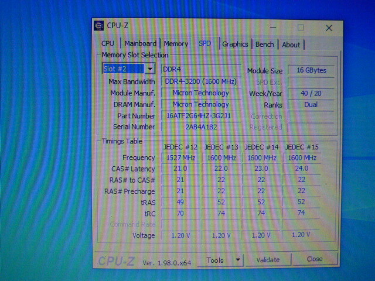Viewport: 375px width, 281px height.
Task: Click the Validate button
Action: [268, 260]
